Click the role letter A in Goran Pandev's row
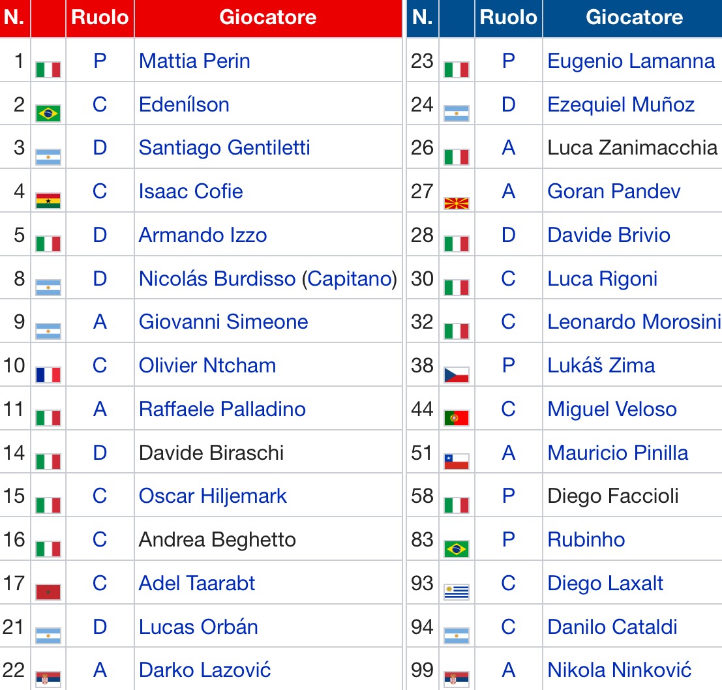This screenshot has width=722, height=690. (509, 191)
